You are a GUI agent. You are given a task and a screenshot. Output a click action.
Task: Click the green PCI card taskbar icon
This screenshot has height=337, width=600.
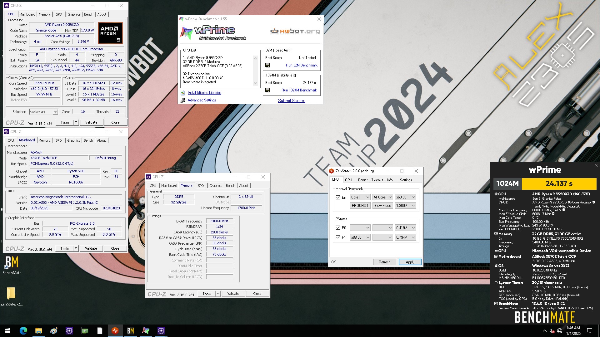[84, 331]
